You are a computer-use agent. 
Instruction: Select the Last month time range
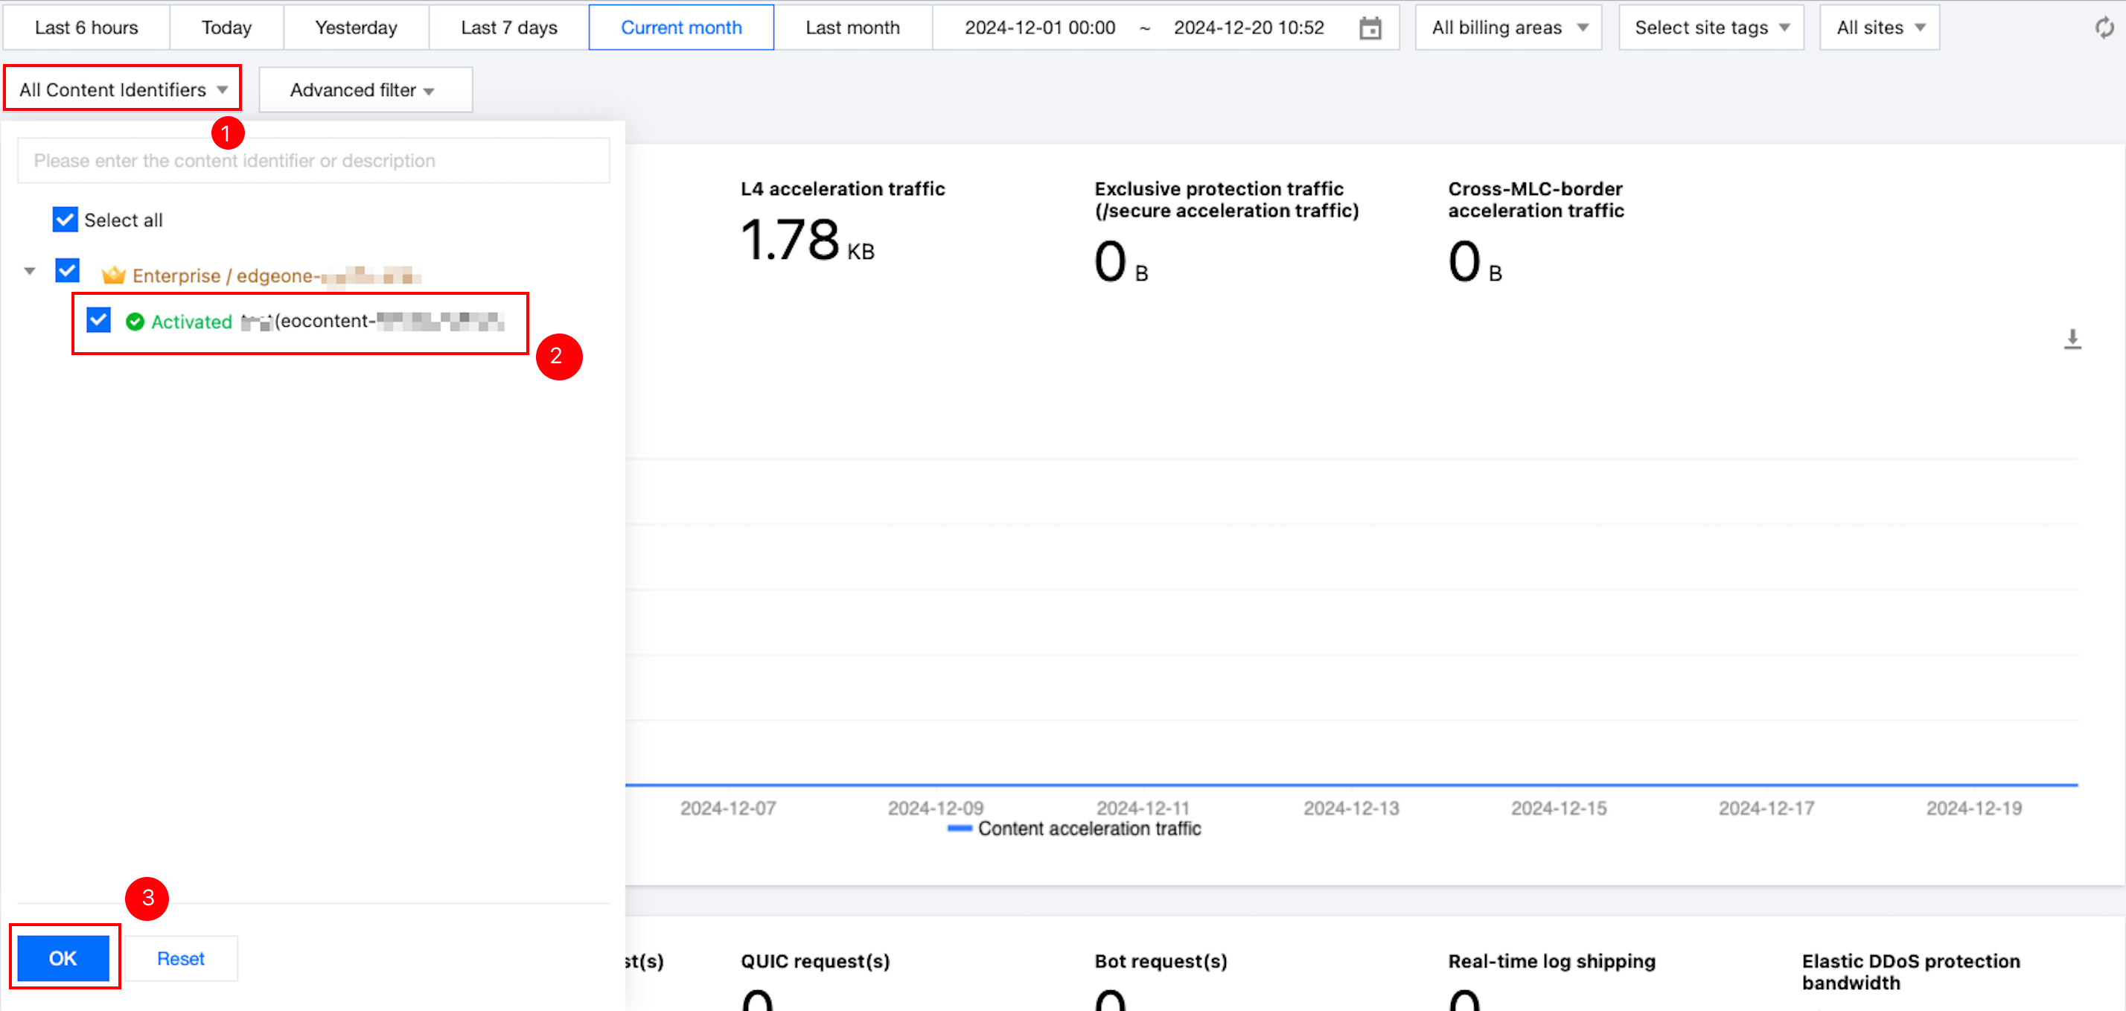852,28
